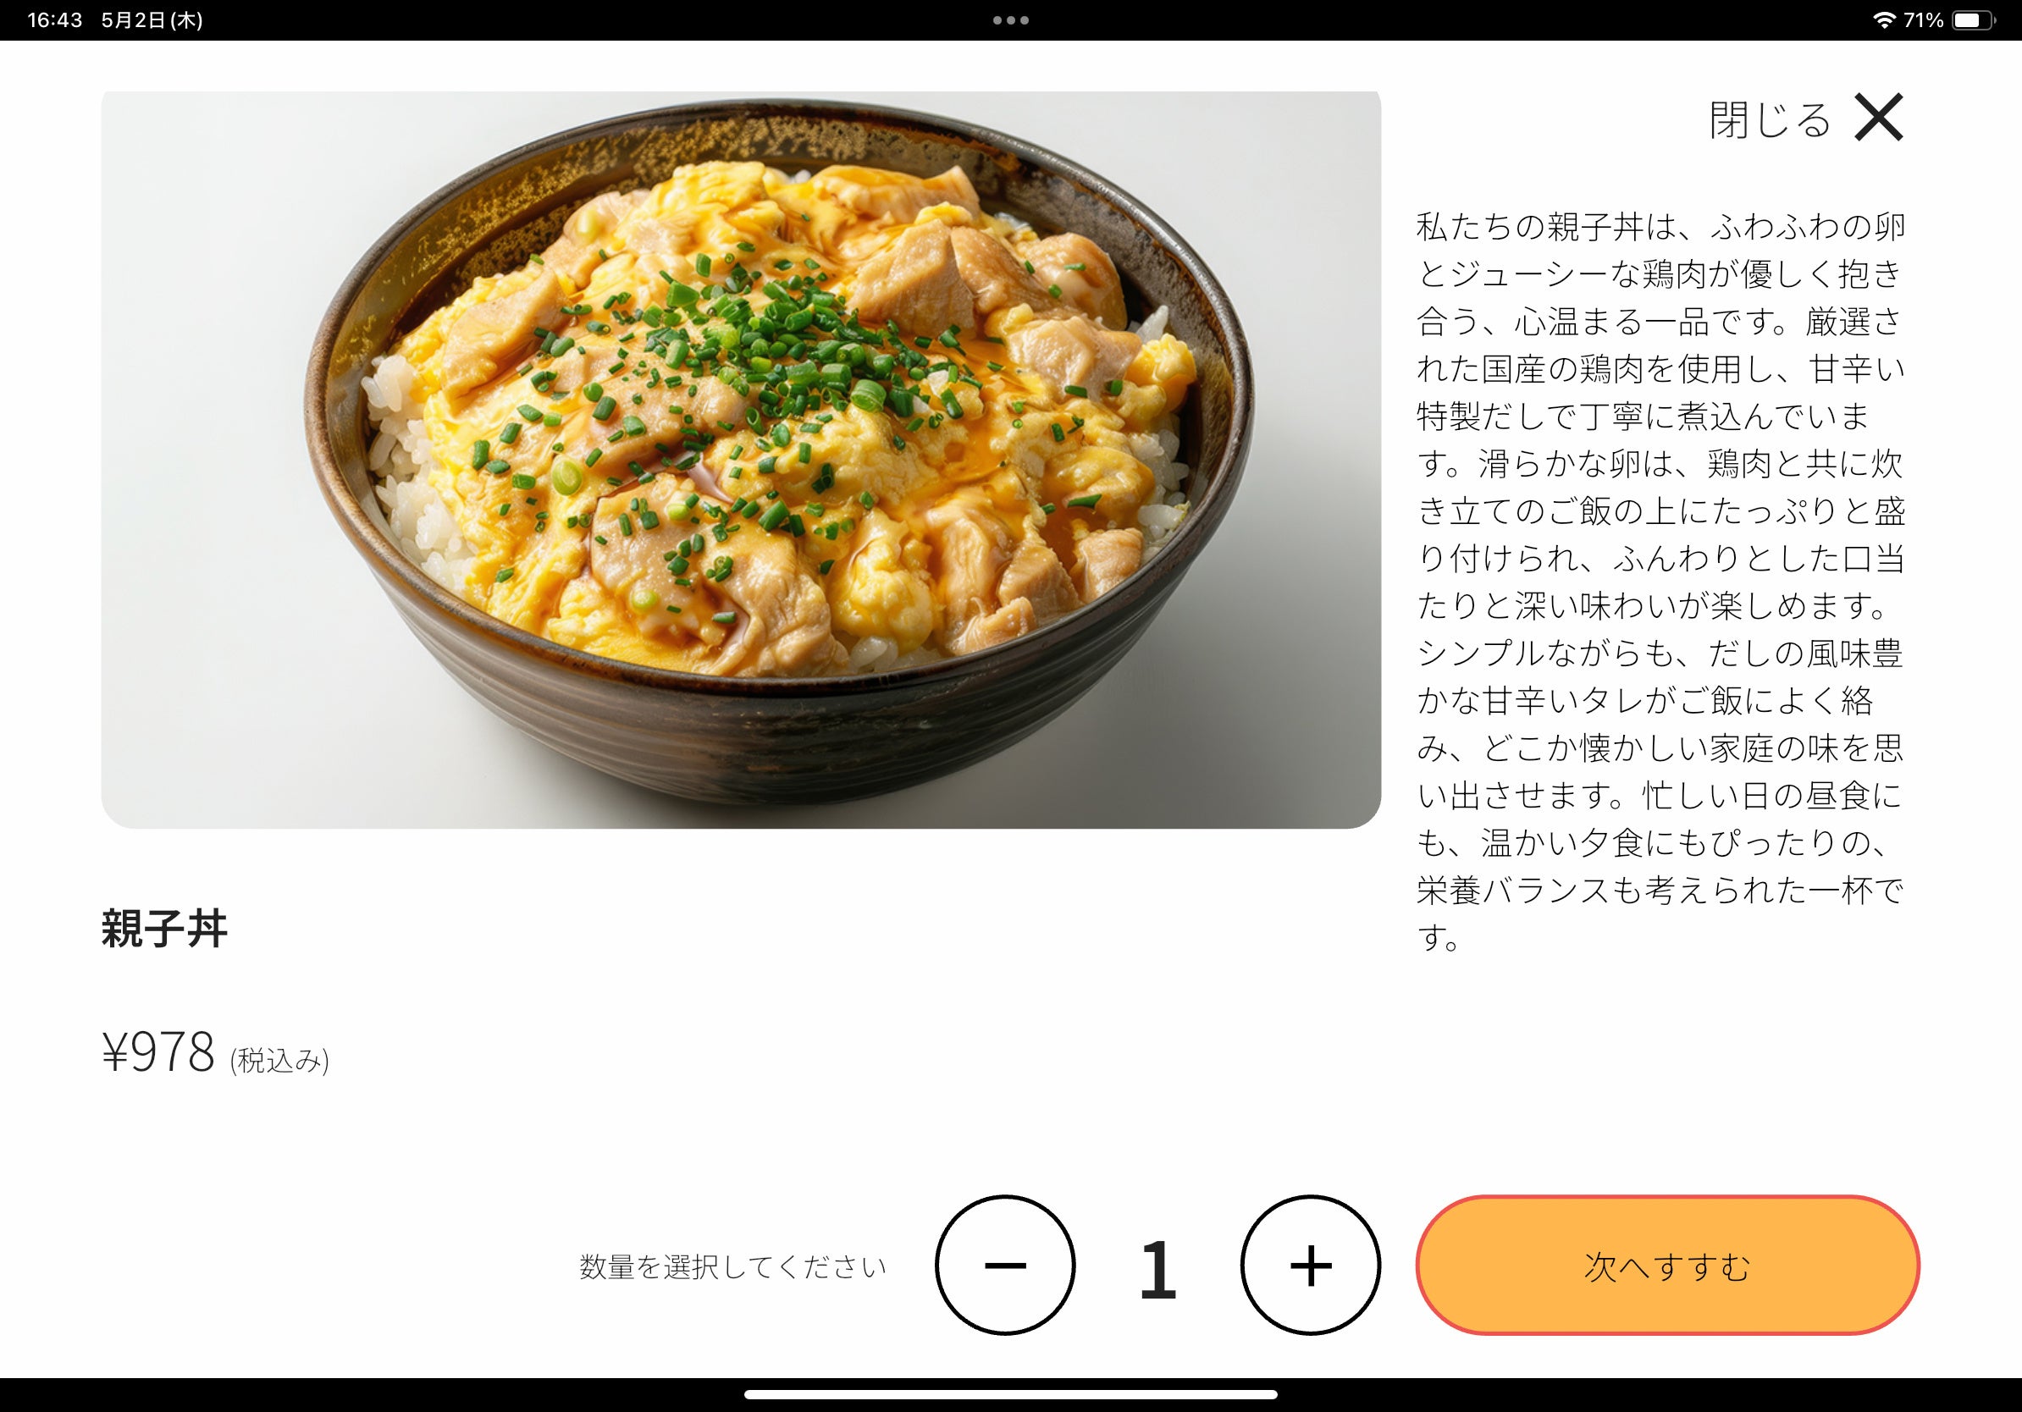Screen dimensions: 2022x1412
Task: Decrease quantity with the minus button
Action: [x=1005, y=1265]
